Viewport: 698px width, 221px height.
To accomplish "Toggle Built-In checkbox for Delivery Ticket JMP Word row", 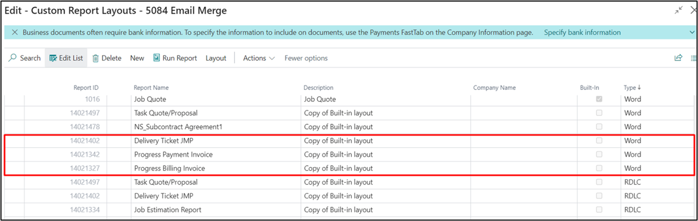I will click(600, 140).
